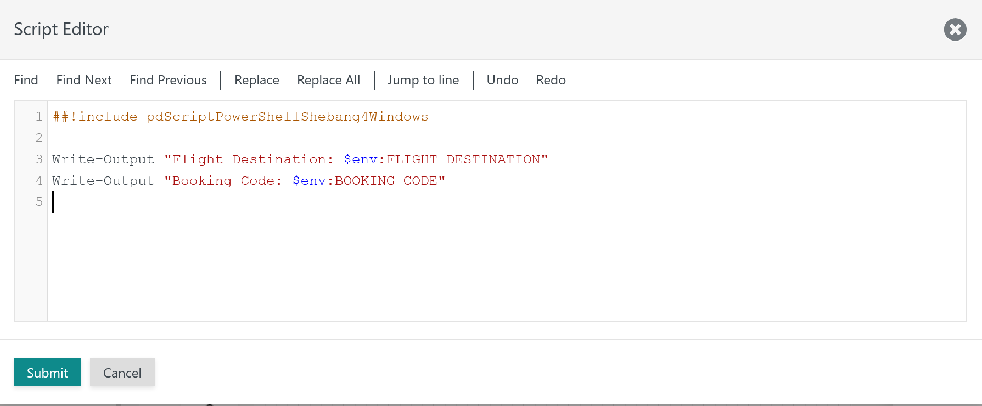Image resolution: width=982 pixels, height=406 pixels.
Task: Cancel the script editing
Action: point(122,372)
